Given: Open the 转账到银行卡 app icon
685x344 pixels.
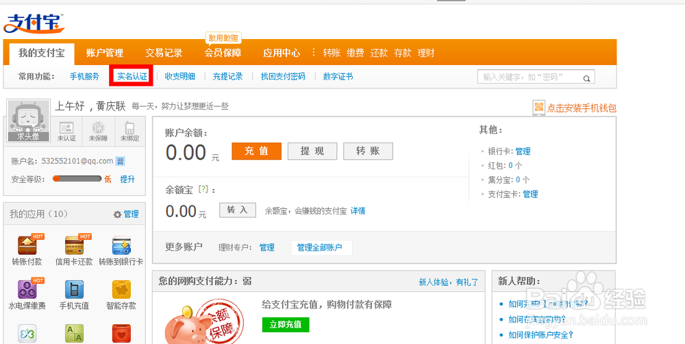Looking at the screenshot, I should (121, 245).
